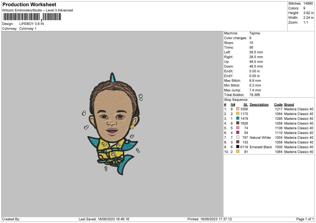Viewport: 316px width, 223px height.
Task: Select the Natural White color swatch
Action: click(238, 138)
